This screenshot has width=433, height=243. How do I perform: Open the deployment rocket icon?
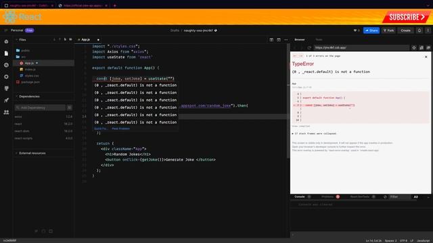click(6, 101)
